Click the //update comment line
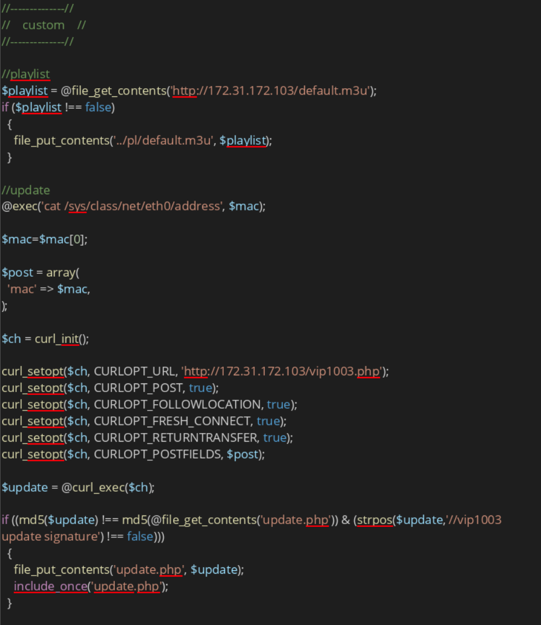The height and width of the screenshot is (625, 541). click(26, 190)
